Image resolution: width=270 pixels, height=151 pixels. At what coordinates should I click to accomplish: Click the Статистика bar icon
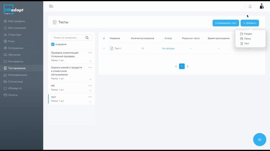[x=5, y=82]
